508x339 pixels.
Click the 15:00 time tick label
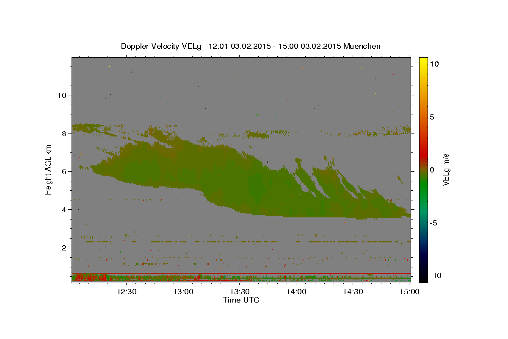click(409, 292)
